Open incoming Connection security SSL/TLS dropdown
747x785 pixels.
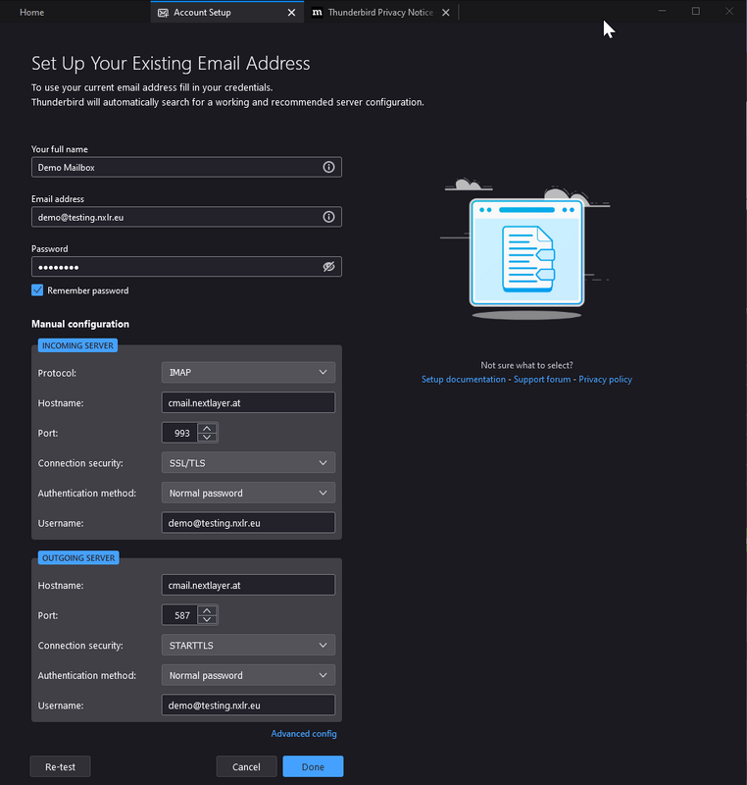pos(248,463)
